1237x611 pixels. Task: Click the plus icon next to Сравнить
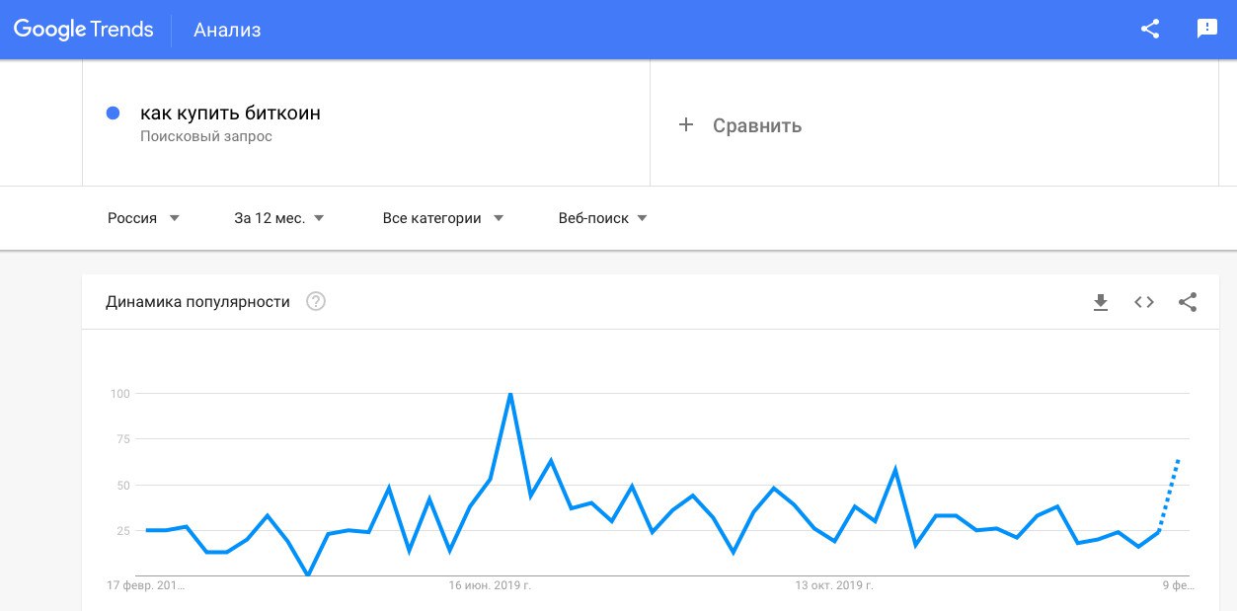click(x=686, y=125)
